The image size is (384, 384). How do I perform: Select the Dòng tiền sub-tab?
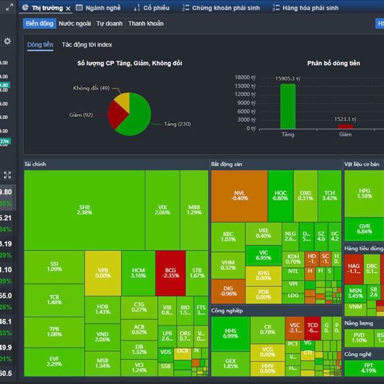click(40, 45)
